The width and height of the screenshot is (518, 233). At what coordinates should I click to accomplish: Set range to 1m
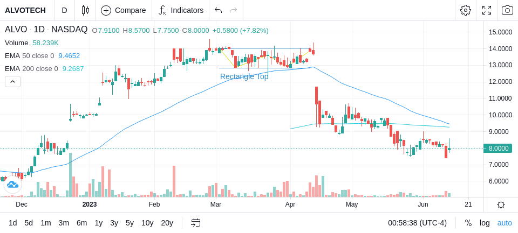(45, 223)
